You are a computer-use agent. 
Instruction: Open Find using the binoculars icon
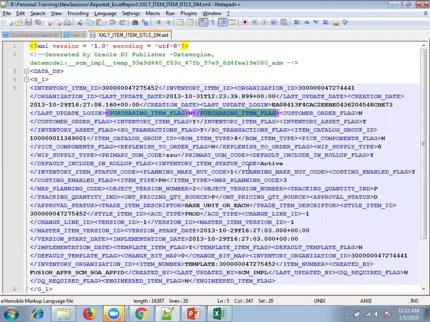(135, 22)
